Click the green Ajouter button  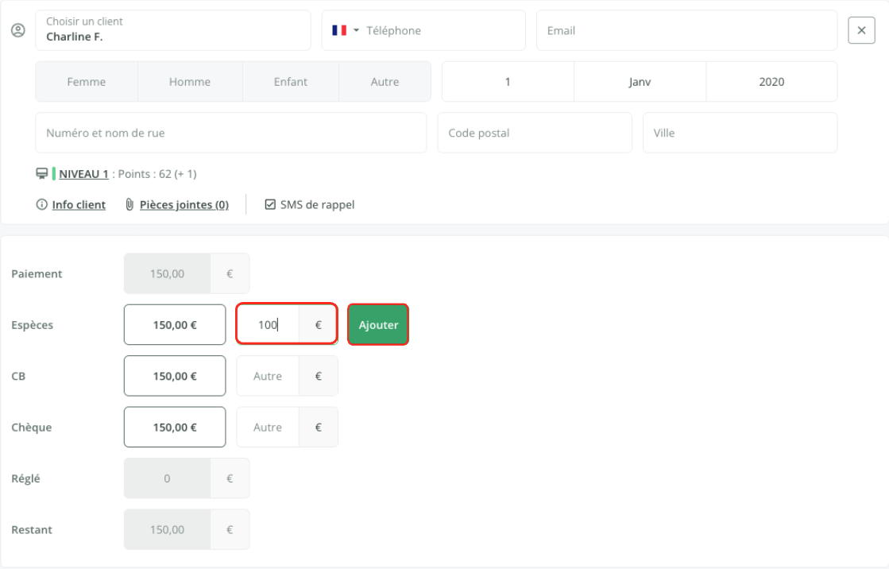pyautogui.click(x=378, y=324)
